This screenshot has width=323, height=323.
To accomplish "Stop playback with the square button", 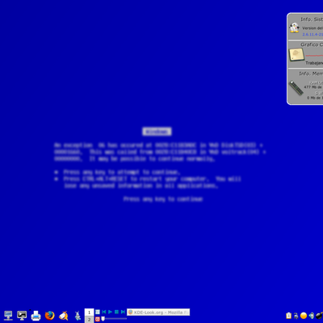I will [x=116, y=312].
